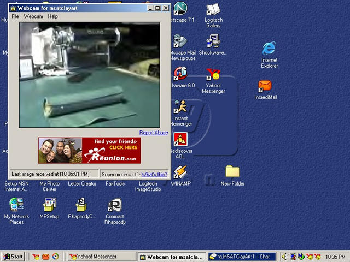Select the Rediscover AOL desktop icon

pyautogui.click(x=180, y=139)
